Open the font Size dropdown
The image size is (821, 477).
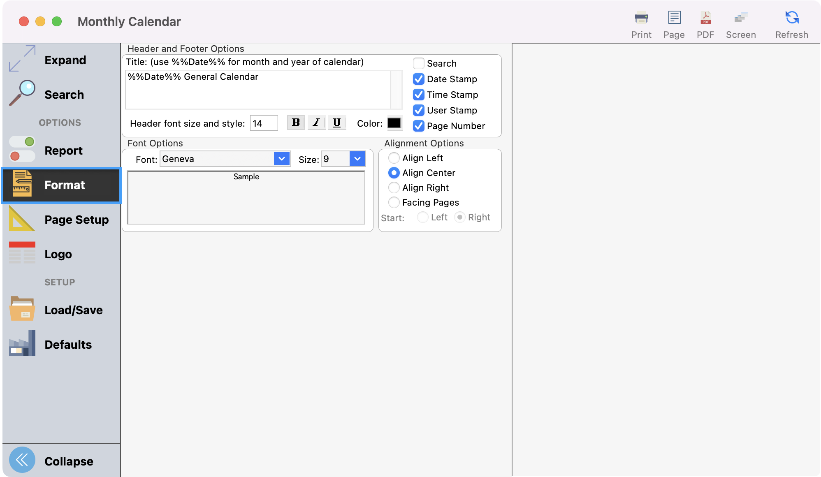coord(357,159)
